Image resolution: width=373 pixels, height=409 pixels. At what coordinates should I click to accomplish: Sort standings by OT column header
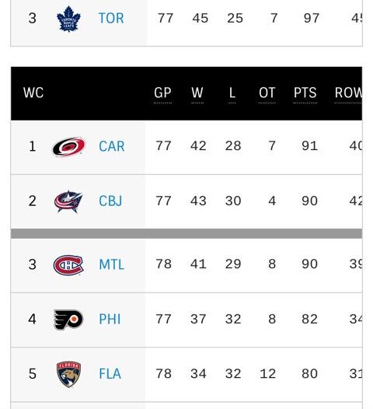click(x=267, y=93)
